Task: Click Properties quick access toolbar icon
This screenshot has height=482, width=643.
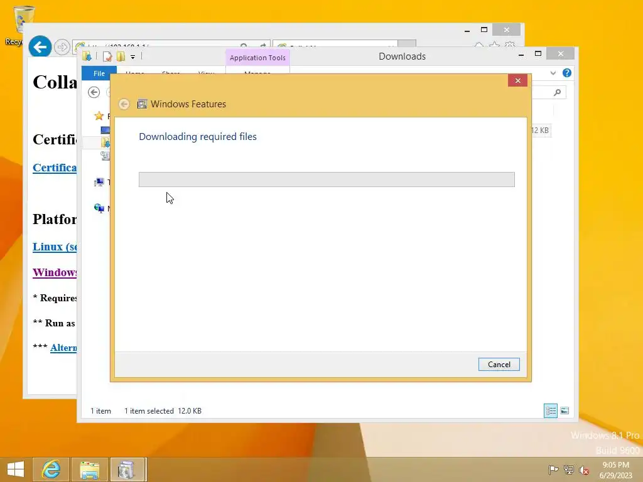Action: click(107, 56)
